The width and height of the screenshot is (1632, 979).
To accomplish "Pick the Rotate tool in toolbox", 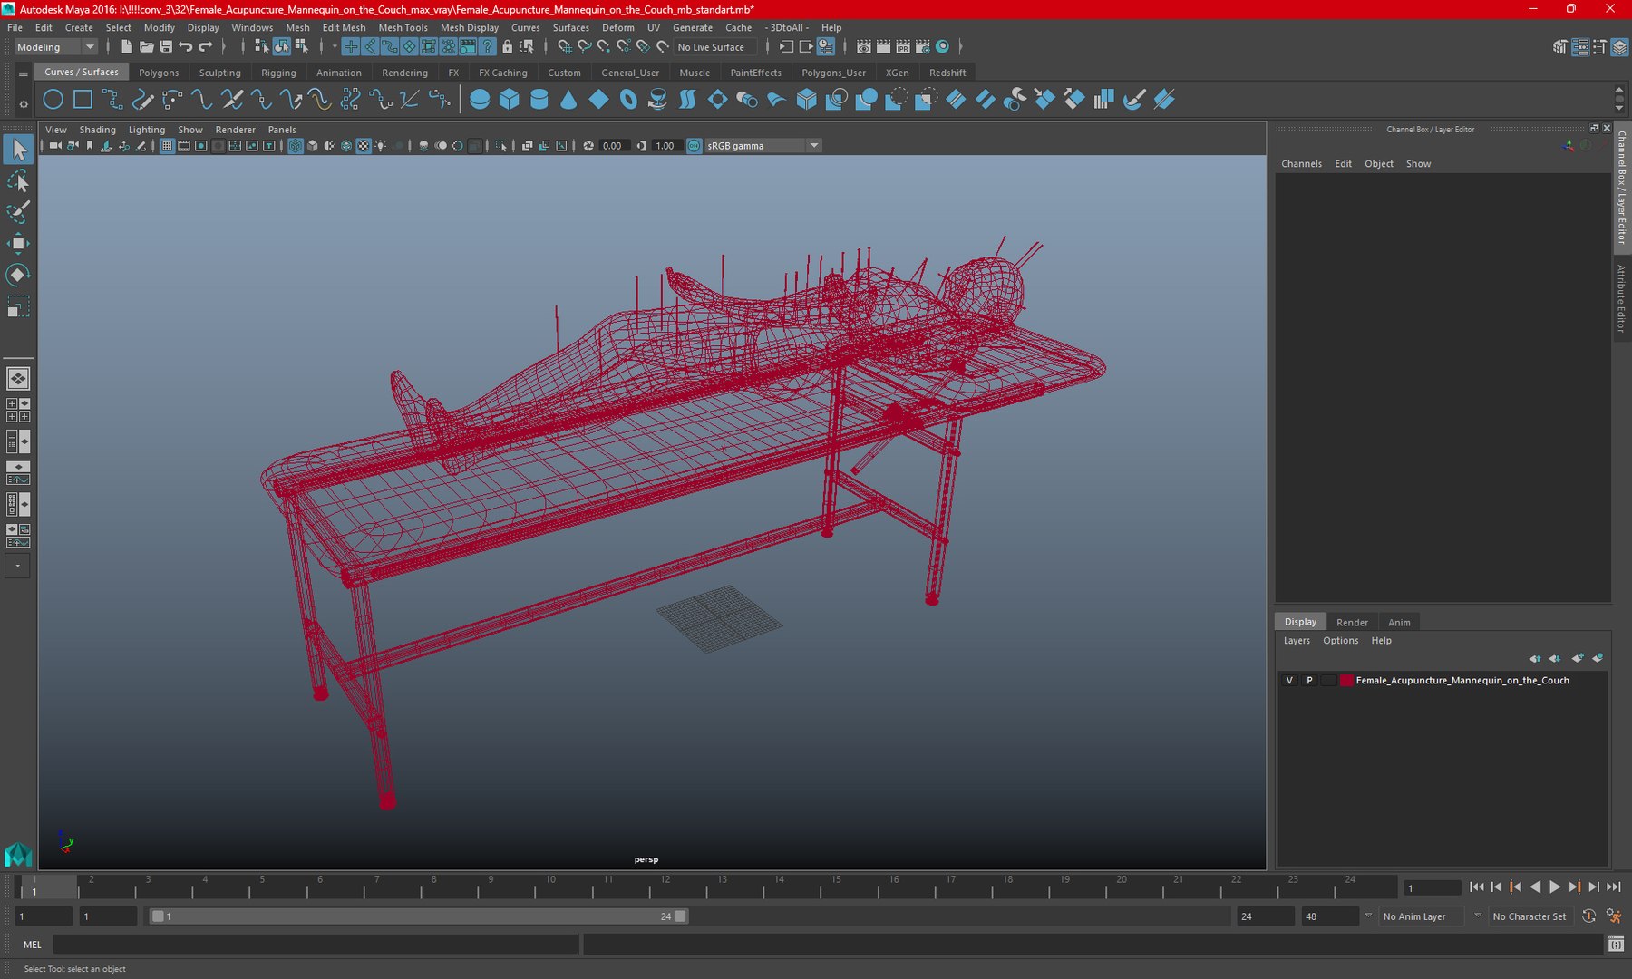I will [18, 275].
